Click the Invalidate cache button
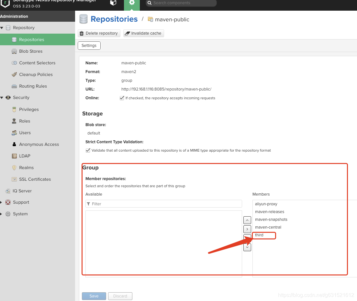The height and width of the screenshot is (301, 357). tap(144, 33)
